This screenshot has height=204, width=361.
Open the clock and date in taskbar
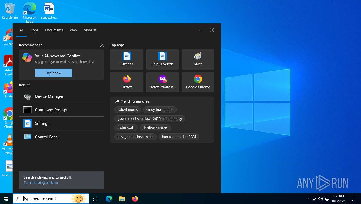pyautogui.click(x=338, y=199)
